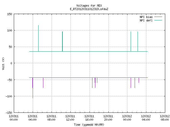Click the '120311 08:00' x-axis tick label
The image size is (170, 127).
pos(51,118)
